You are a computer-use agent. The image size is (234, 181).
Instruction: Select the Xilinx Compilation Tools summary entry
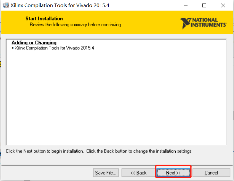(54, 48)
